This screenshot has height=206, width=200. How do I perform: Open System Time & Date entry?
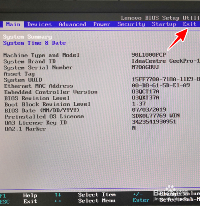34,43
